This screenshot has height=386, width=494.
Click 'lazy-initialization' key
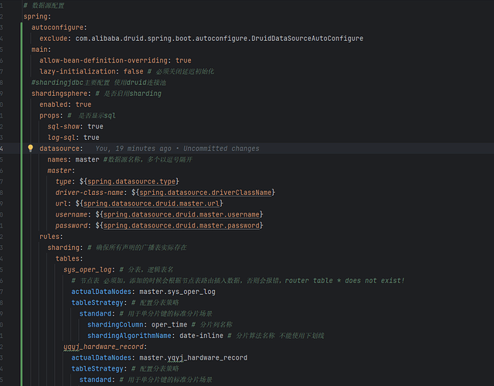coord(77,71)
